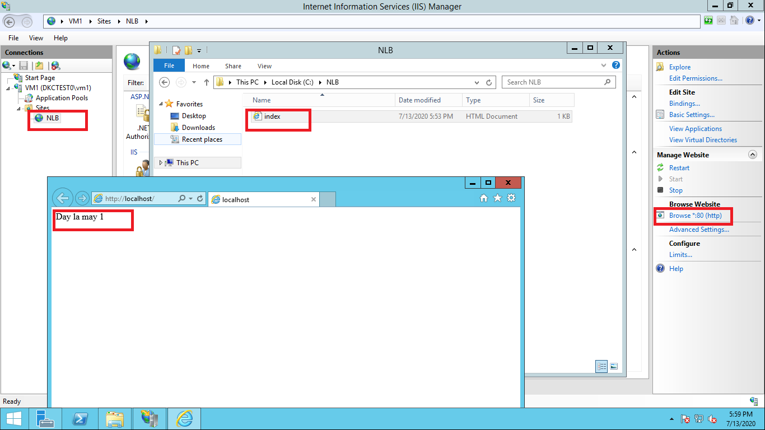765x430 pixels.
Task: Open Internet Explorer Tools gear icon
Action: click(x=511, y=198)
